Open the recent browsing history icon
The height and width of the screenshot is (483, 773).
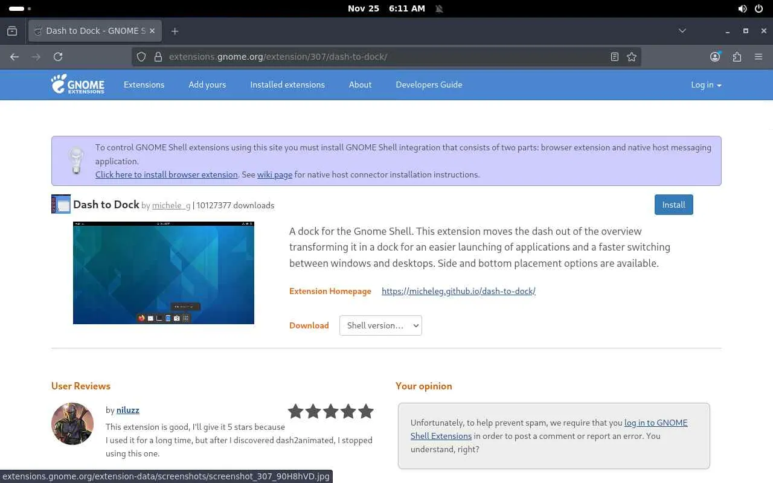12,31
